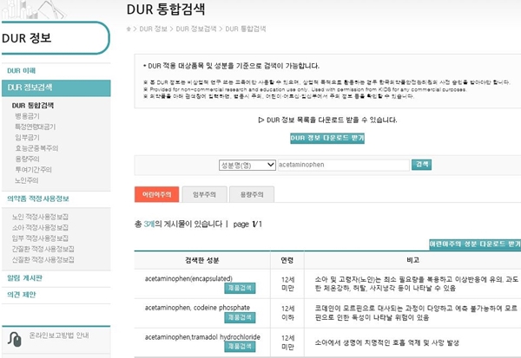Open 병용금기 in the sidebar
Screen dimensions: 521x358
28,115
